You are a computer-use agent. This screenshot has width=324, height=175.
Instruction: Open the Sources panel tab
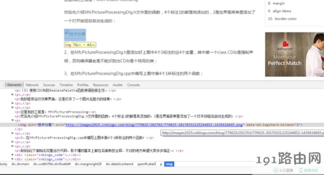pyautogui.click(x=49, y=85)
